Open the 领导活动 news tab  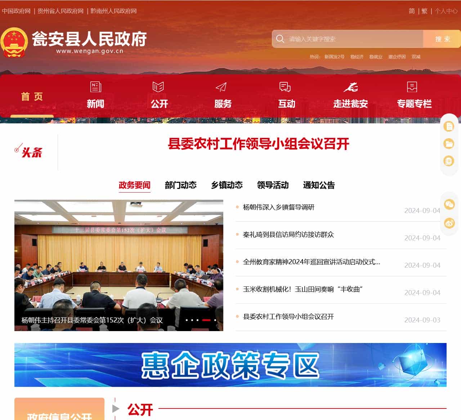pyautogui.click(x=273, y=185)
